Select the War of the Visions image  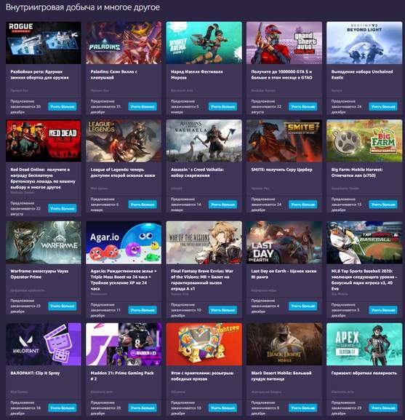[x=204, y=242]
